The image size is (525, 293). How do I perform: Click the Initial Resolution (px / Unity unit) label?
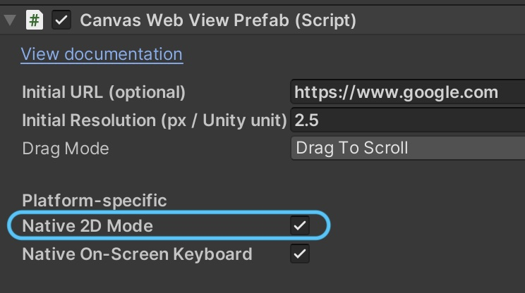155,120
